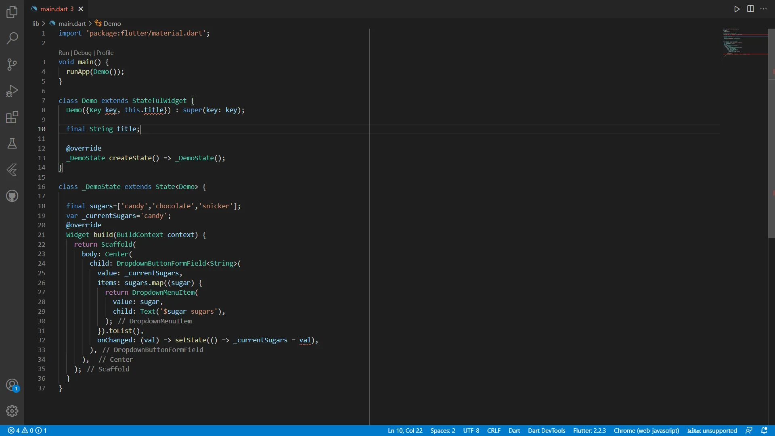Image resolution: width=775 pixels, height=436 pixels.
Task: Click the Run play button in title bar
Action: point(737,9)
